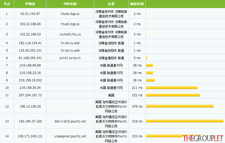Click response time 5 ms

coord(137,58)
